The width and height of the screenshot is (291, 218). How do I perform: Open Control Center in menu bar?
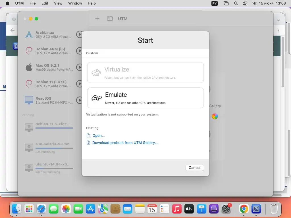pyautogui.click(x=245, y=3)
